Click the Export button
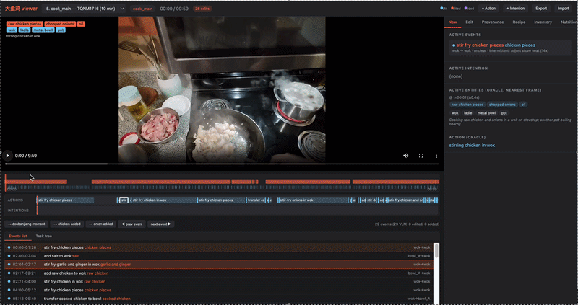Viewport: 578px width, 305px height. (x=541, y=9)
